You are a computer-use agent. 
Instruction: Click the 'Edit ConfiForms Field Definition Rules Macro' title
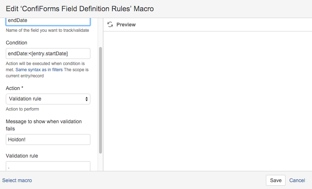[80, 9]
